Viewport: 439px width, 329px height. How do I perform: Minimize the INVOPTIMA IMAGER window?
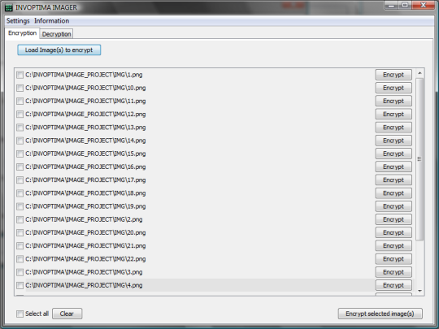click(x=391, y=6)
